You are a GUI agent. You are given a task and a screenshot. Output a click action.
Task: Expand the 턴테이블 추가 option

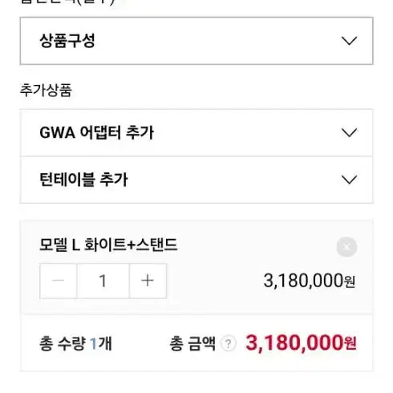tap(196, 180)
